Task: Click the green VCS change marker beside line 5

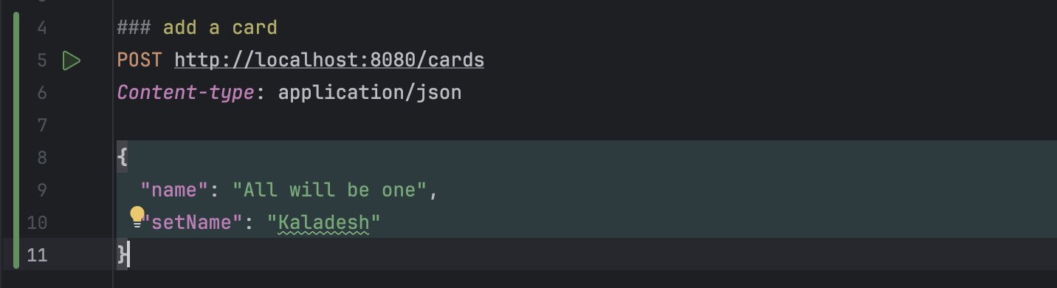Action: pos(16,61)
